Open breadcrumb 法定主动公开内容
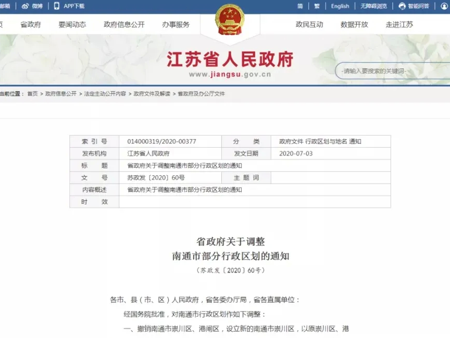The image size is (450, 338). click(105, 94)
